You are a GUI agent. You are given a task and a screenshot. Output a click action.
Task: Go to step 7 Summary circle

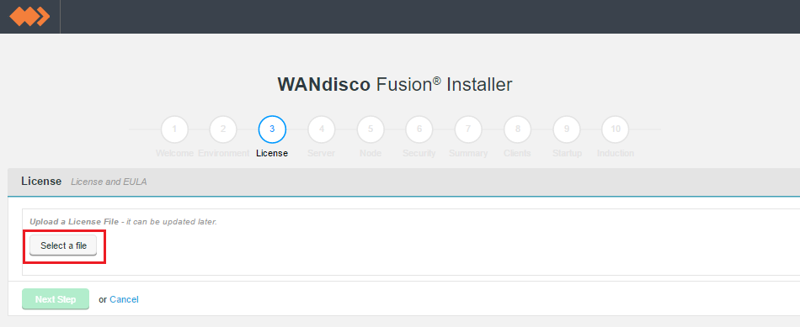pyautogui.click(x=468, y=129)
